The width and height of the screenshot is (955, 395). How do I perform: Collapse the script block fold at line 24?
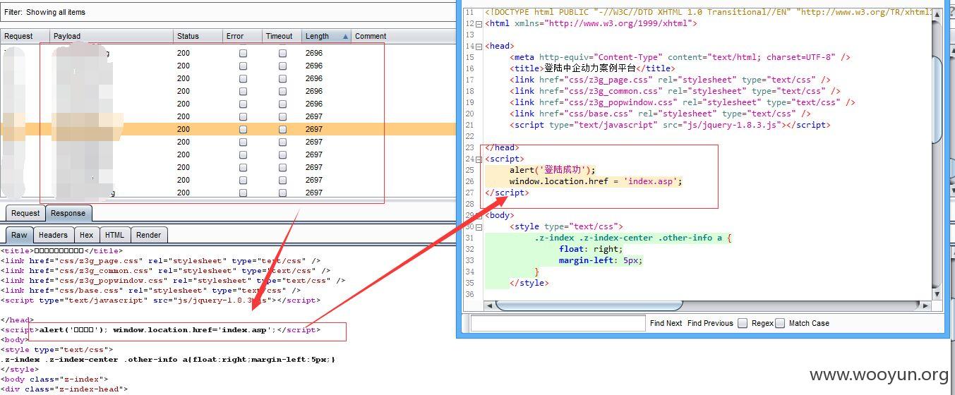(x=479, y=159)
